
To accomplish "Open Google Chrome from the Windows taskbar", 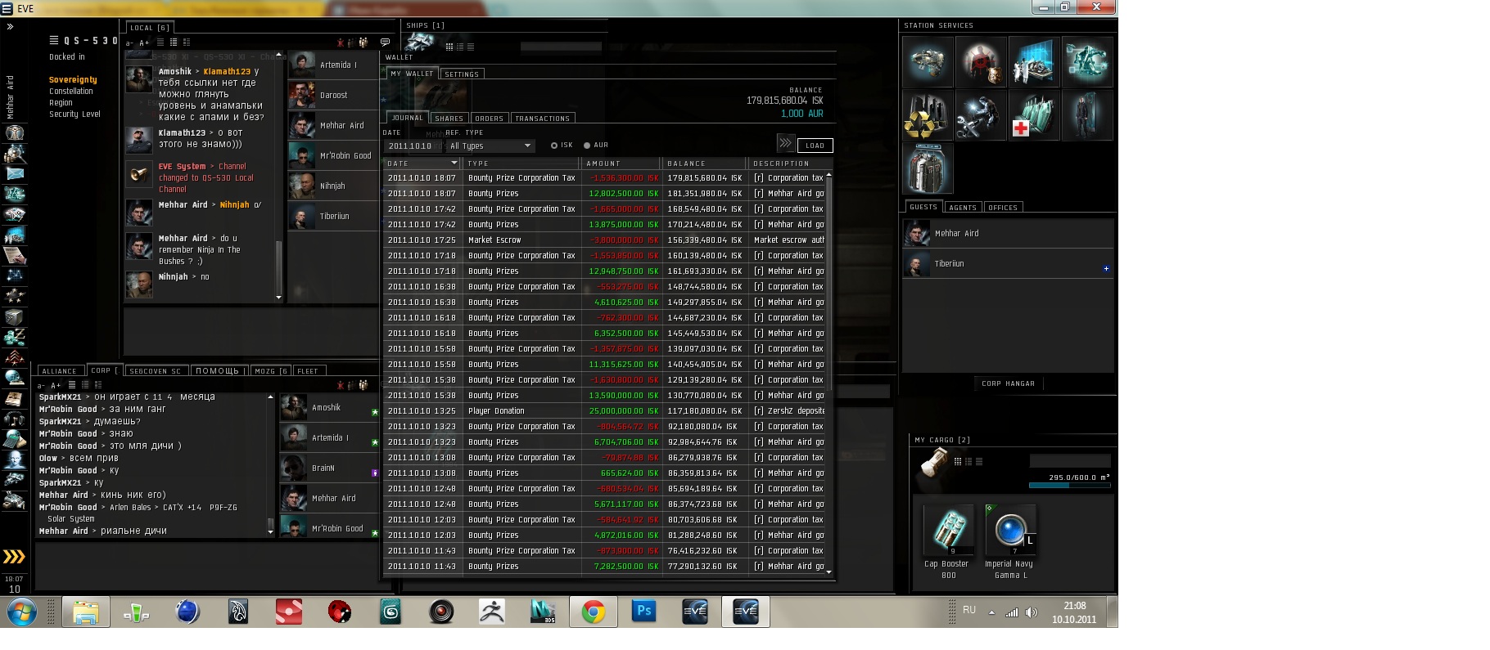I will (x=593, y=612).
